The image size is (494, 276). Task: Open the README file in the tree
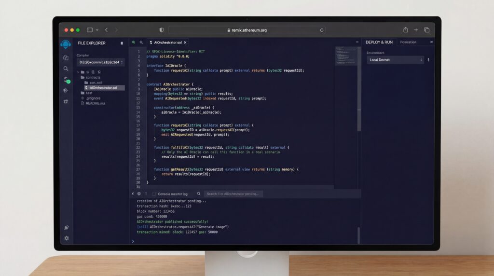point(93,103)
